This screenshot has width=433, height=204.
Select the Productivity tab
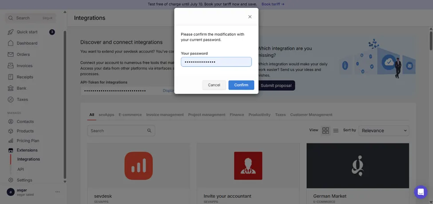259,115
